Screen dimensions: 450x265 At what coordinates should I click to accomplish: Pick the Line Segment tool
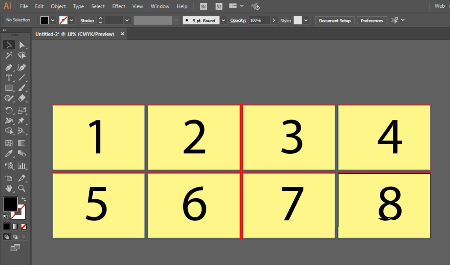22,78
